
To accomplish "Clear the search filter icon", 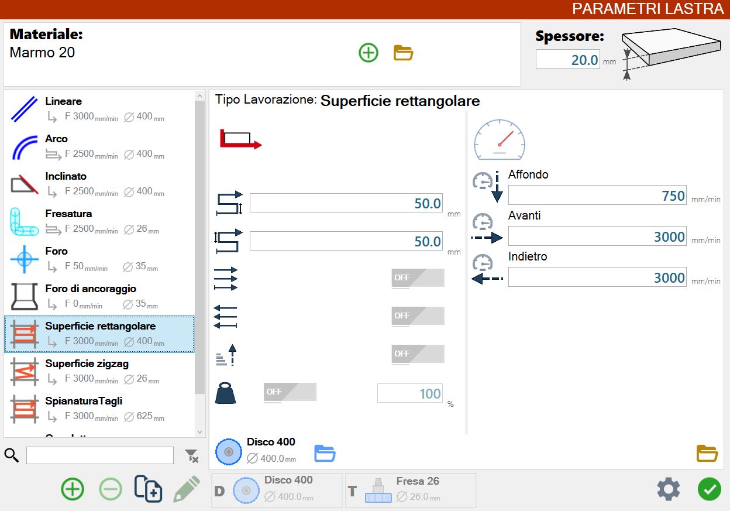I will click(x=191, y=456).
